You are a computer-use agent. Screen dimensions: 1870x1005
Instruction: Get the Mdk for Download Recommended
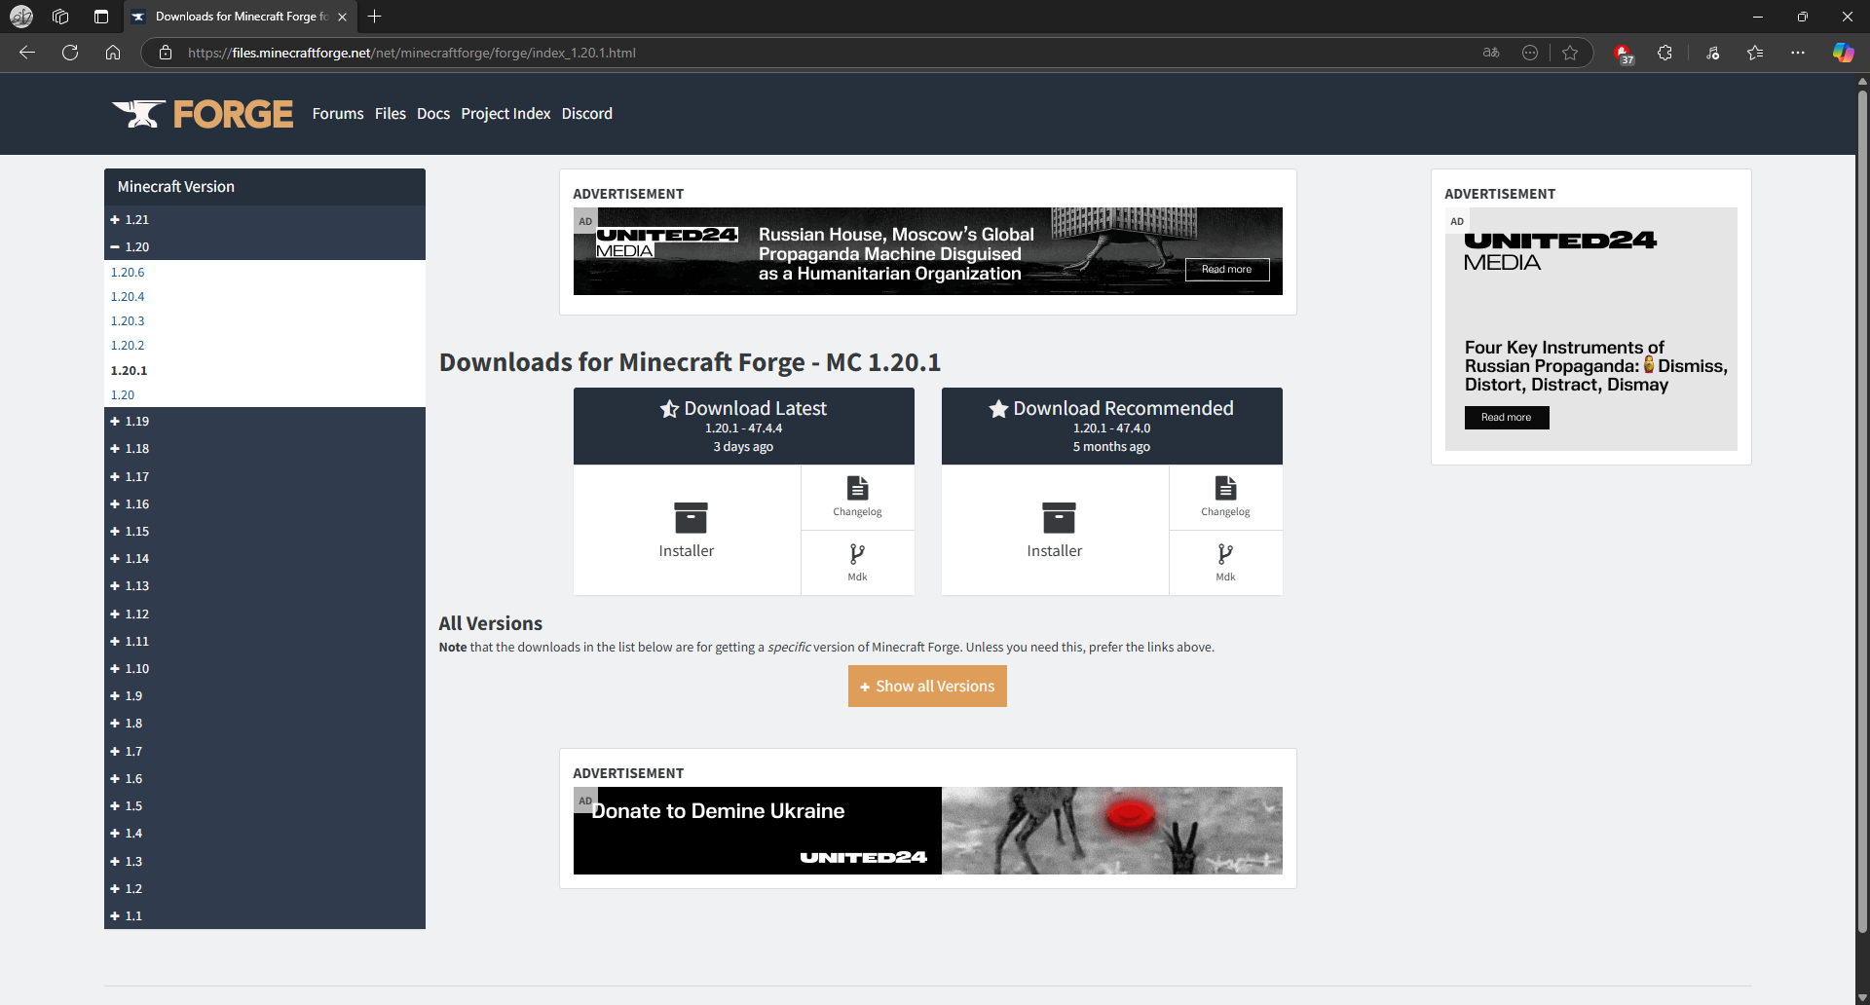pyautogui.click(x=1225, y=563)
